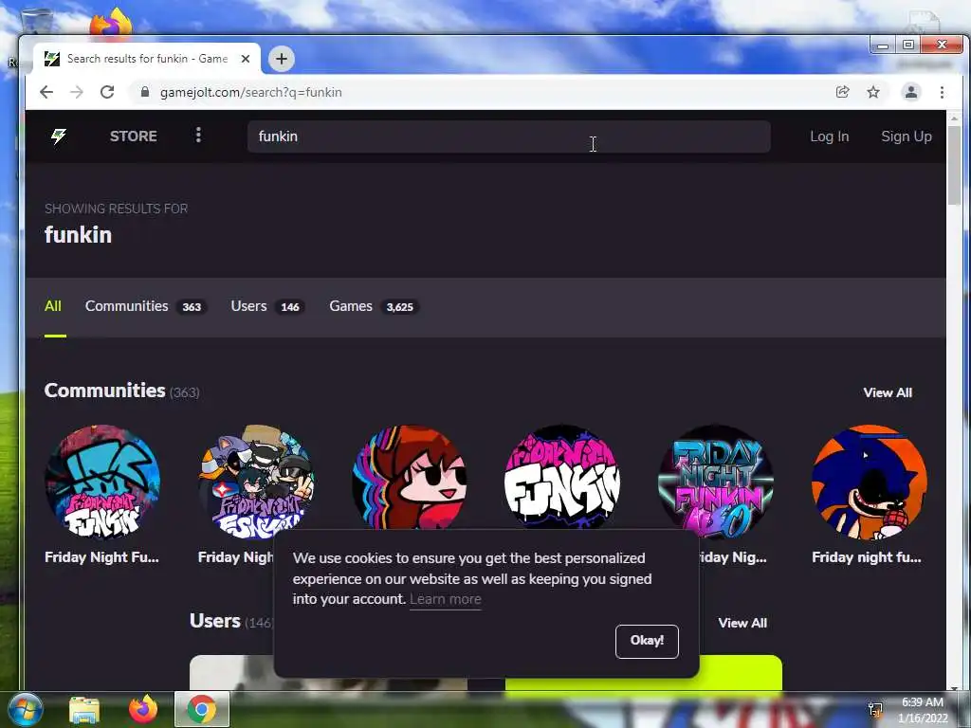Switch to the Communities tab
Viewport: 971px width, 728px height.
[145, 306]
